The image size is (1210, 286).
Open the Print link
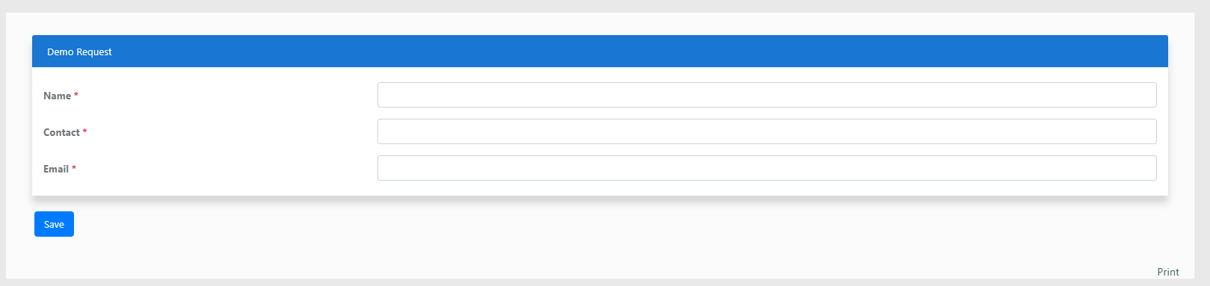click(x=1168, y=272)
